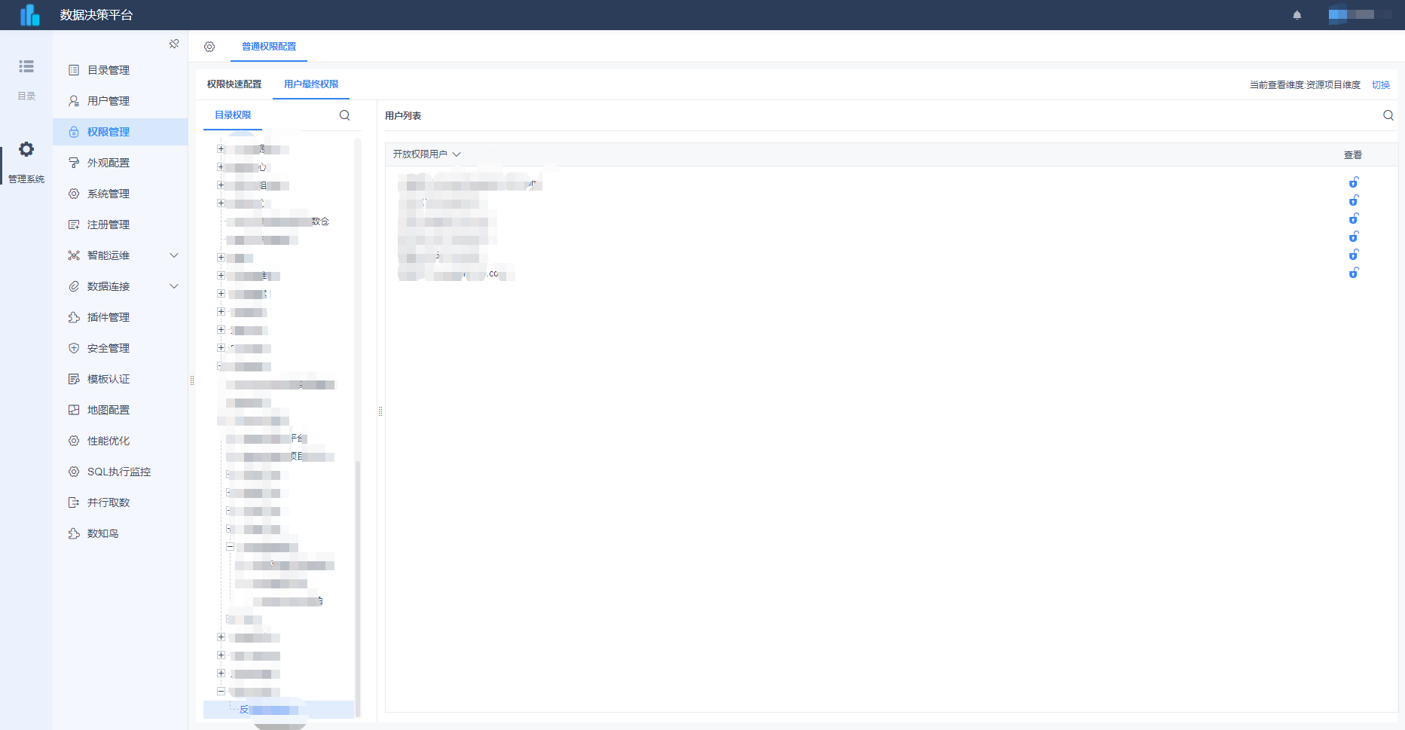Click the gear icon beside 普通权限配置 tab

coord(209,47)
